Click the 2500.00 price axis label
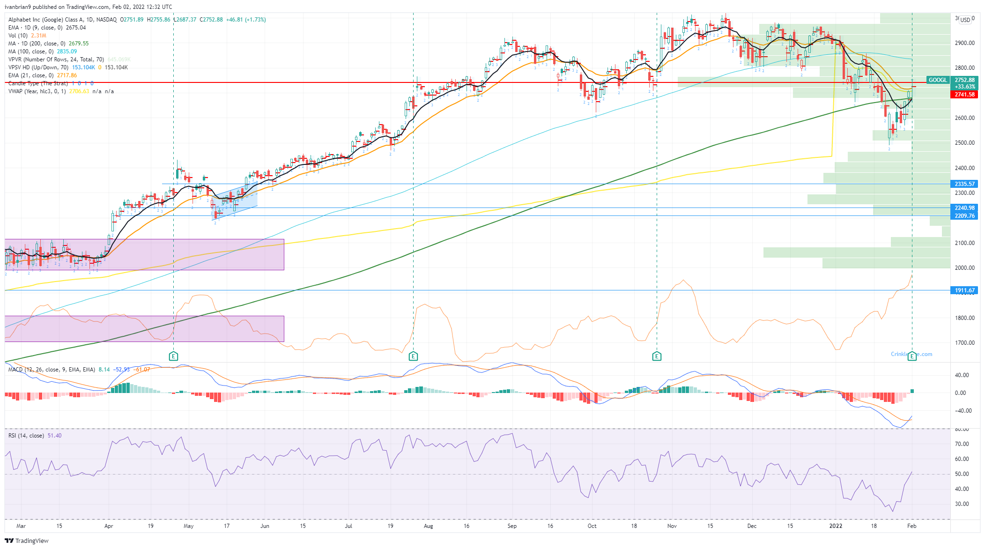 point(965,143)
